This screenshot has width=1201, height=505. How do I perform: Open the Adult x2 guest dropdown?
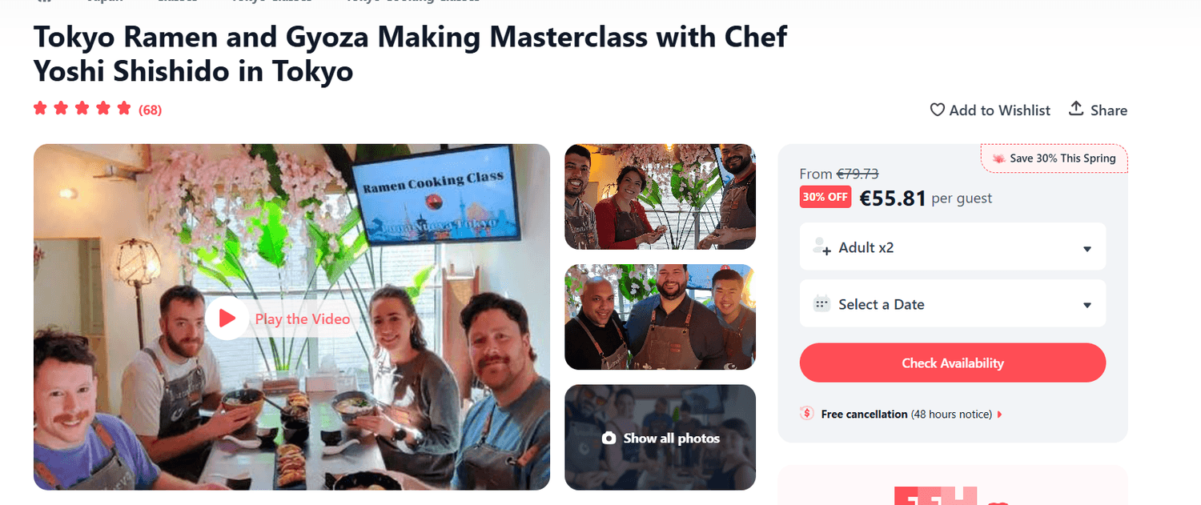pyautogui.click(x=953, y=247)
